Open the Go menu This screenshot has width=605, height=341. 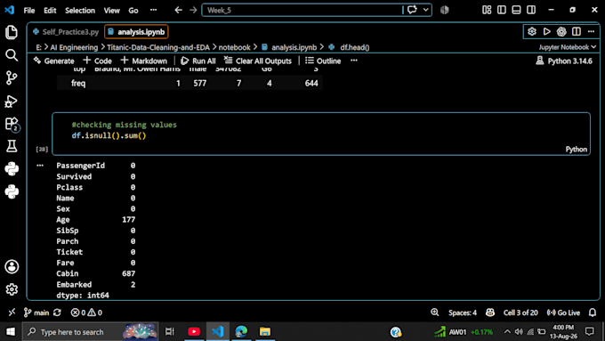[x=133, y=11]
